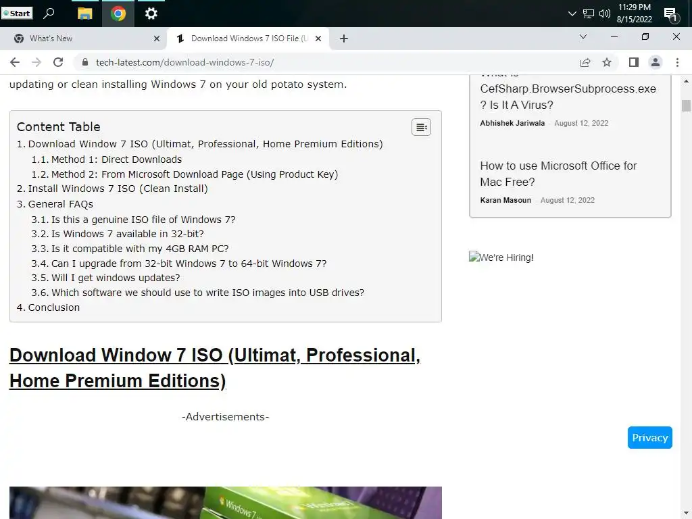Select the Download Windows 7 ISO tab
692x519 pixels.
[x=249, y=39]
